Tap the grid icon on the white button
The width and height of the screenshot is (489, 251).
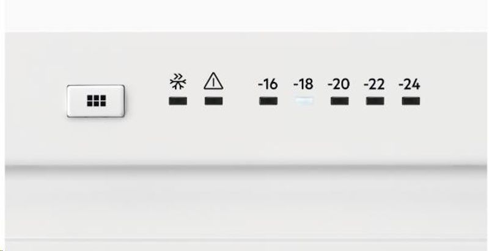(x=97, y=101)
